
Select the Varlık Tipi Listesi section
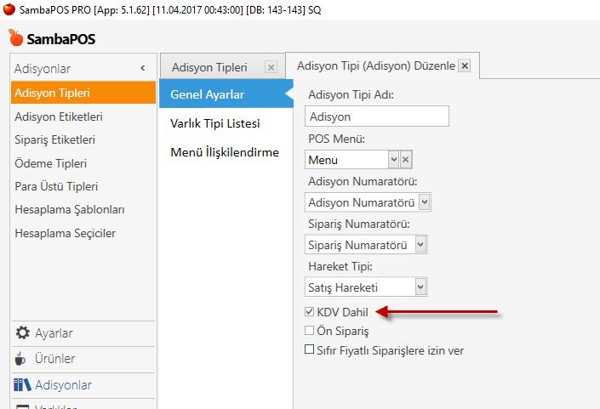(214, 123)
